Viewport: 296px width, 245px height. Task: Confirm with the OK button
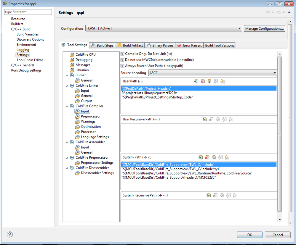[249, 235]
